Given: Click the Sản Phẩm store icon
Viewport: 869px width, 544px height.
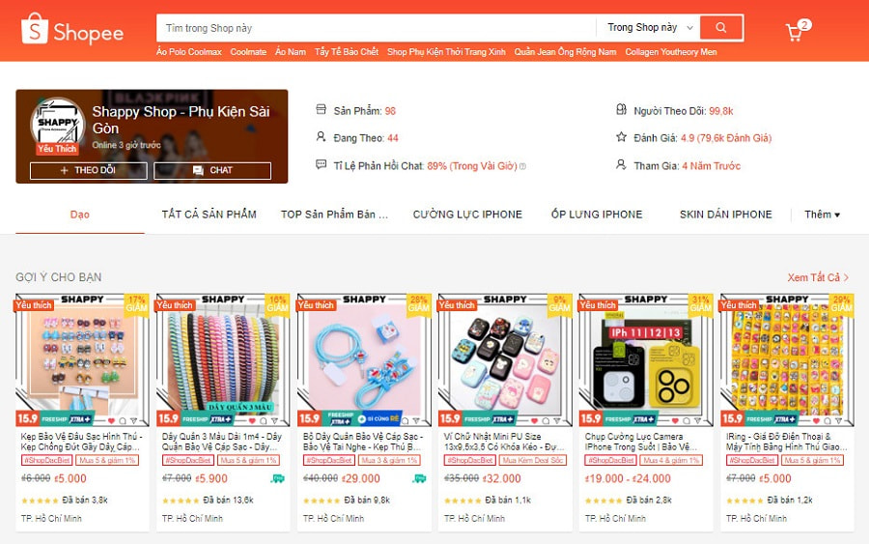Looking at the screenshot, I should pos(321,109).
